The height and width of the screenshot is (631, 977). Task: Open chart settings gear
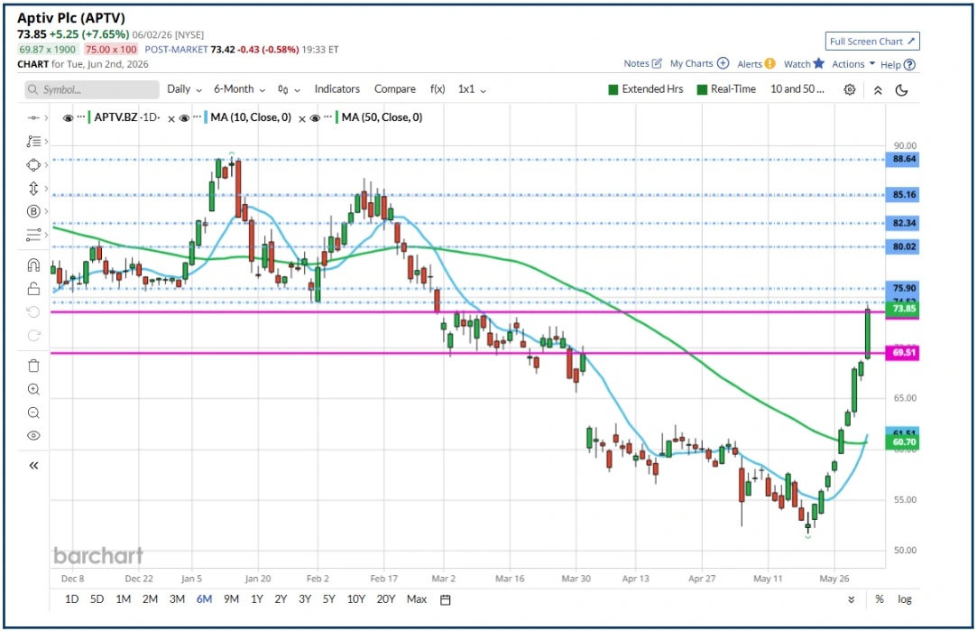coord(849,89)
